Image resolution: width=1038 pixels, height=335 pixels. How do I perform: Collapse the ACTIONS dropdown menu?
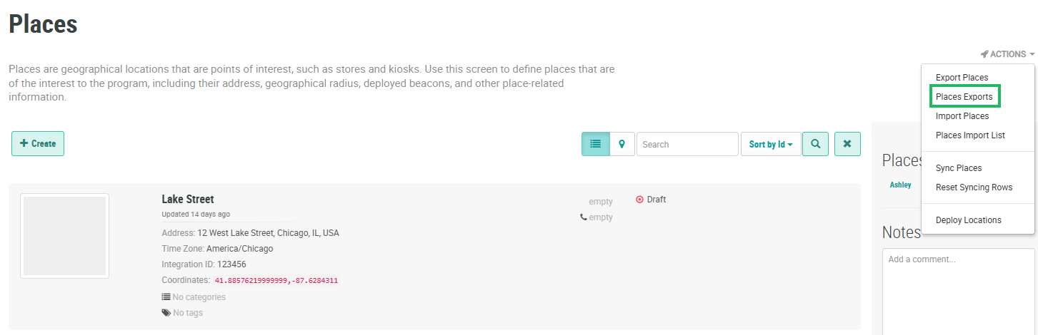(1007, 54)
